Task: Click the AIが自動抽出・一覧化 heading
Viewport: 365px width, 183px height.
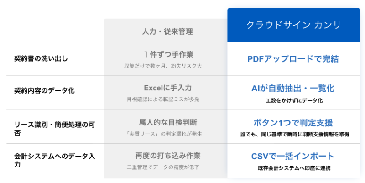Action: (293, 88)
